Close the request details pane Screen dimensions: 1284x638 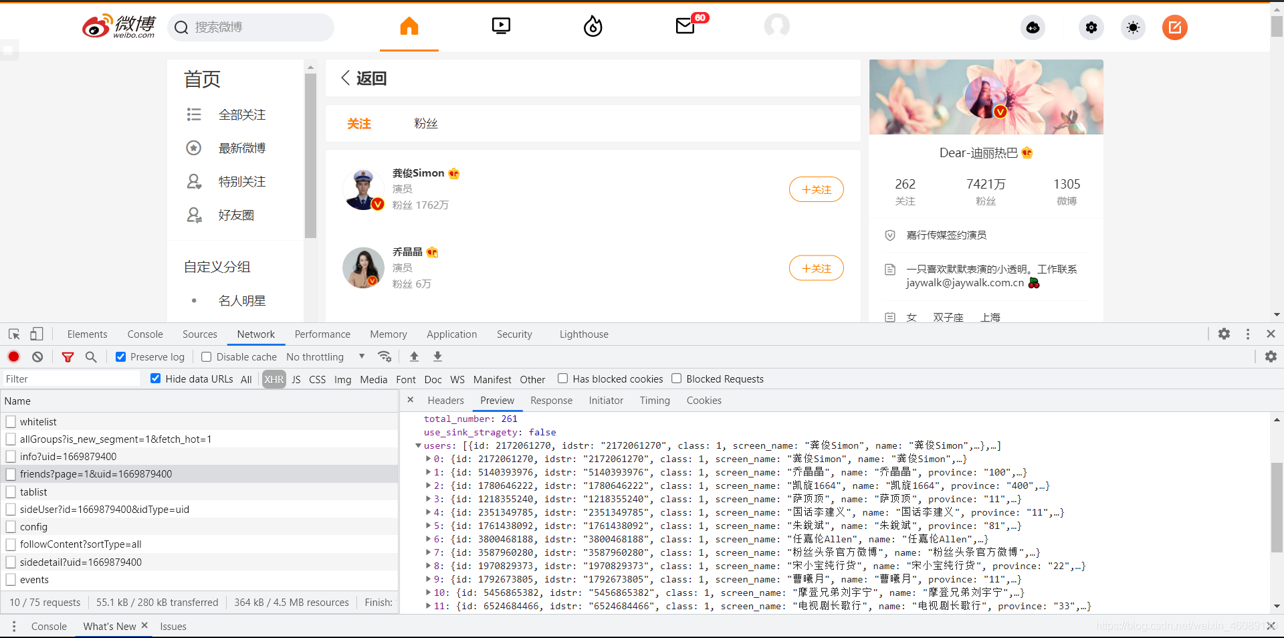point(411,400)
